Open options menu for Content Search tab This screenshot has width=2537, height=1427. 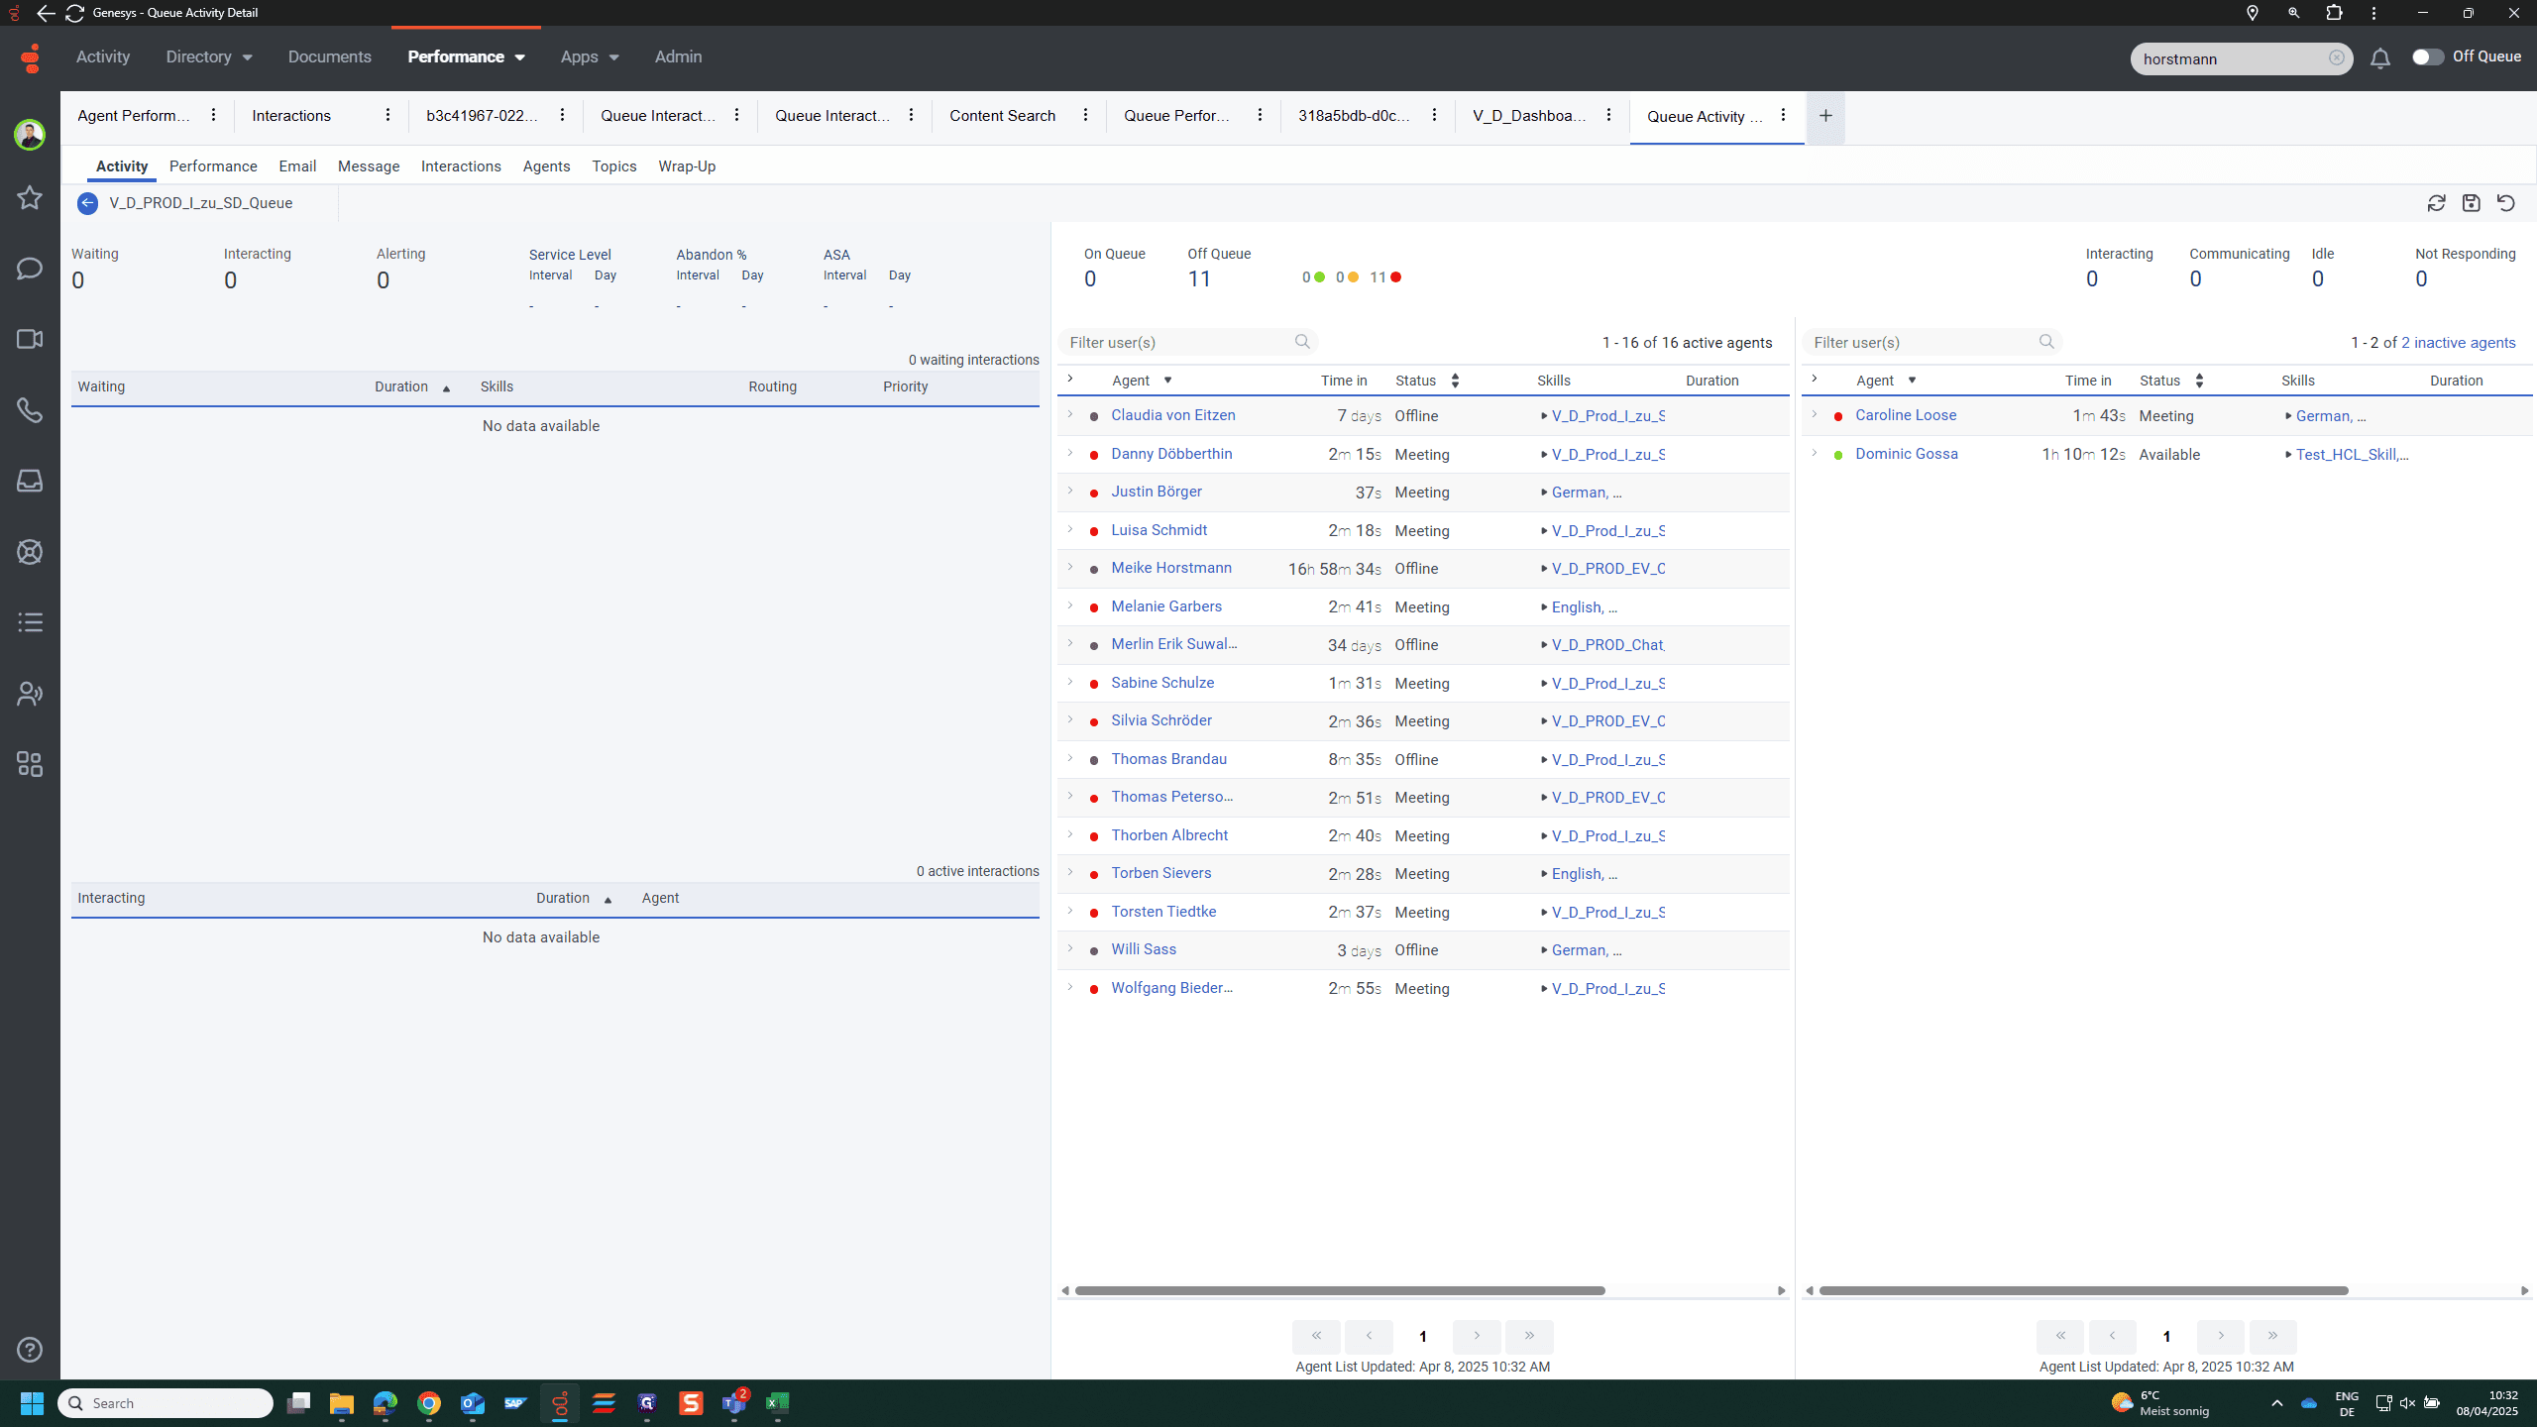point(1085,115)
